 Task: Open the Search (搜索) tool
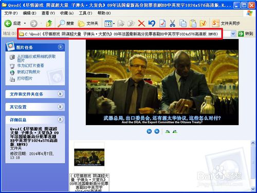(66, 23)
